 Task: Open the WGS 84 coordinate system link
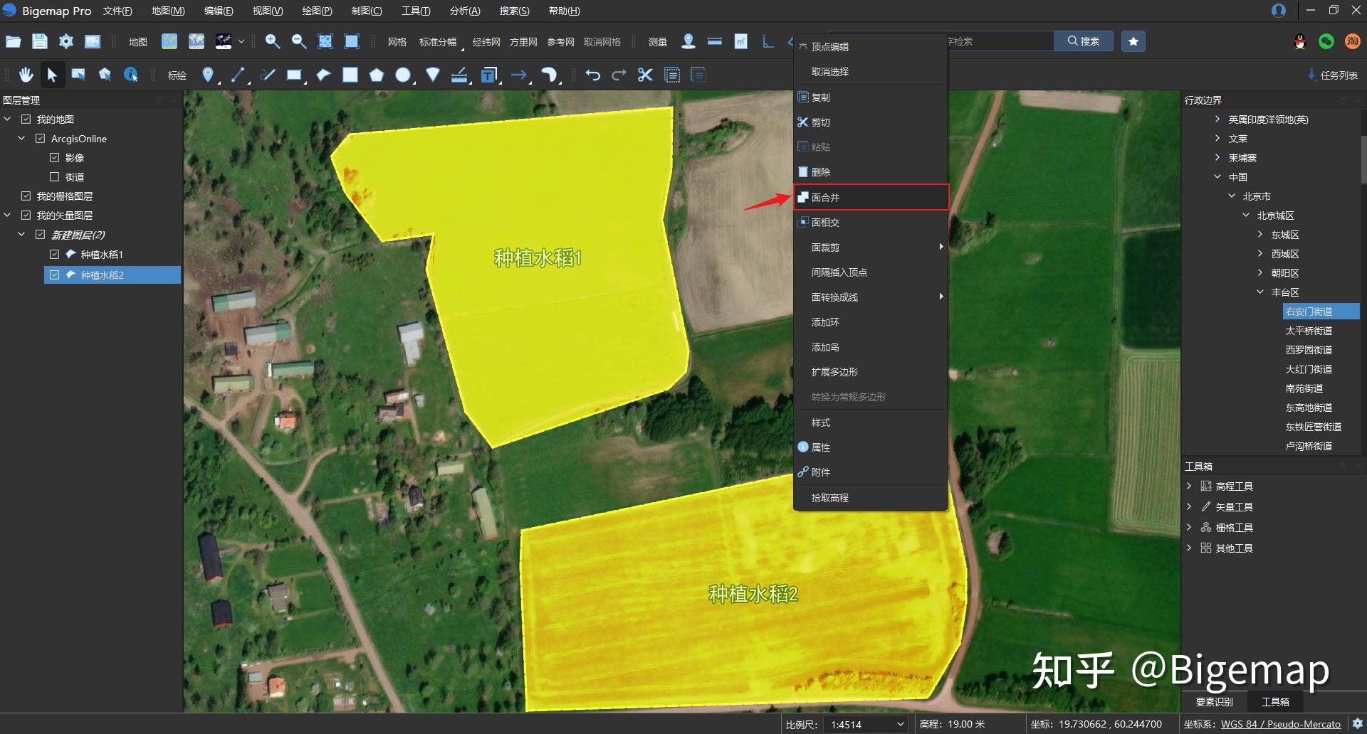(x=1280, y=724)
